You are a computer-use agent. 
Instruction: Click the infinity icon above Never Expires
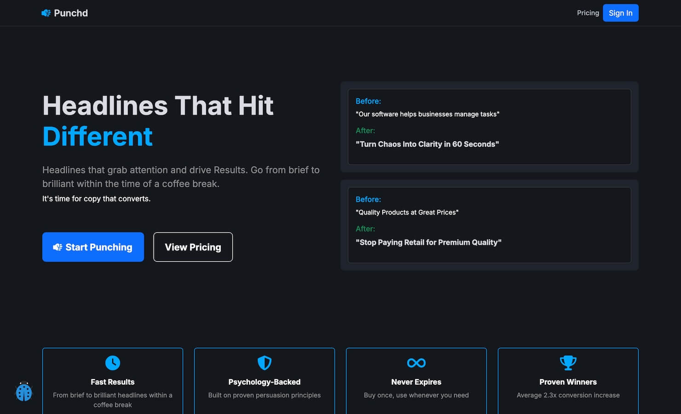click(x=416, y=363)
